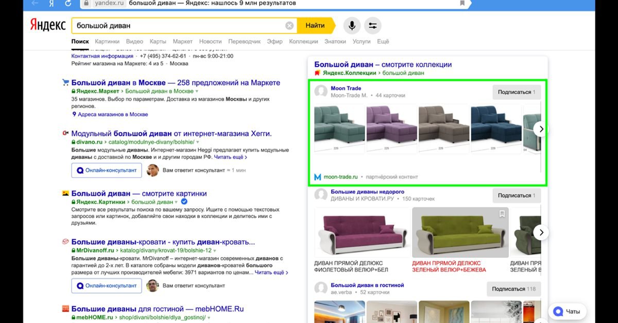This screenshot has height=323, width=618.
Task: Click the browser back arrow
Action: point(35,3)
